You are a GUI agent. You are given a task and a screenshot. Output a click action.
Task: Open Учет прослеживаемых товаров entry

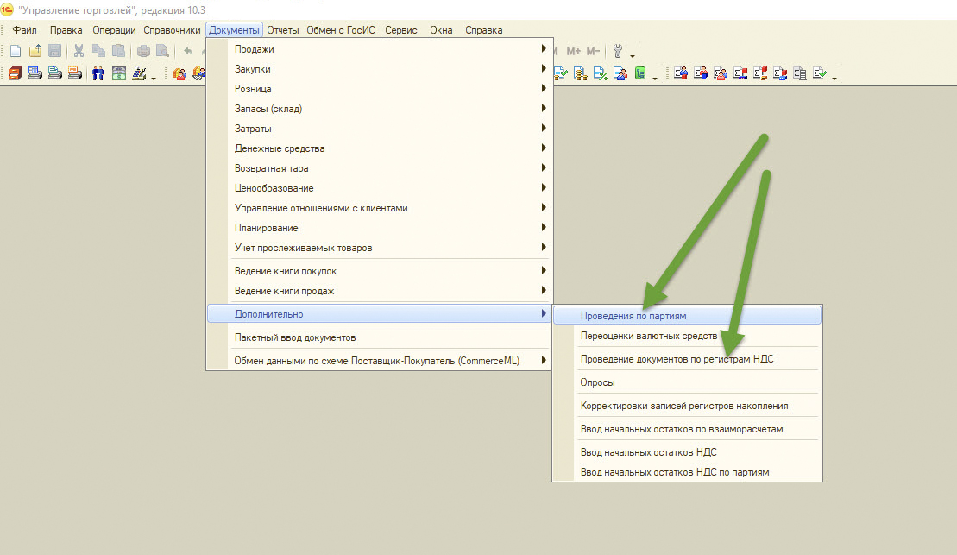[379, 247]
